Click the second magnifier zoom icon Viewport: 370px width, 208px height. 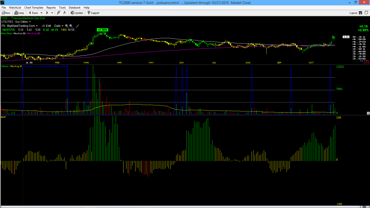(71, 26)
